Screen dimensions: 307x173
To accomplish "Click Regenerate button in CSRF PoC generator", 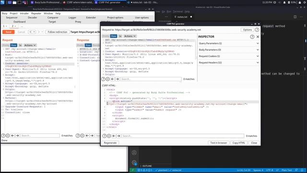I will click(x=110, y=143).
